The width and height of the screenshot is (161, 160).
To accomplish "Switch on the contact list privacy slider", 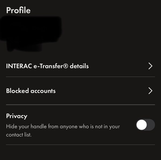I will click(145, 125).
